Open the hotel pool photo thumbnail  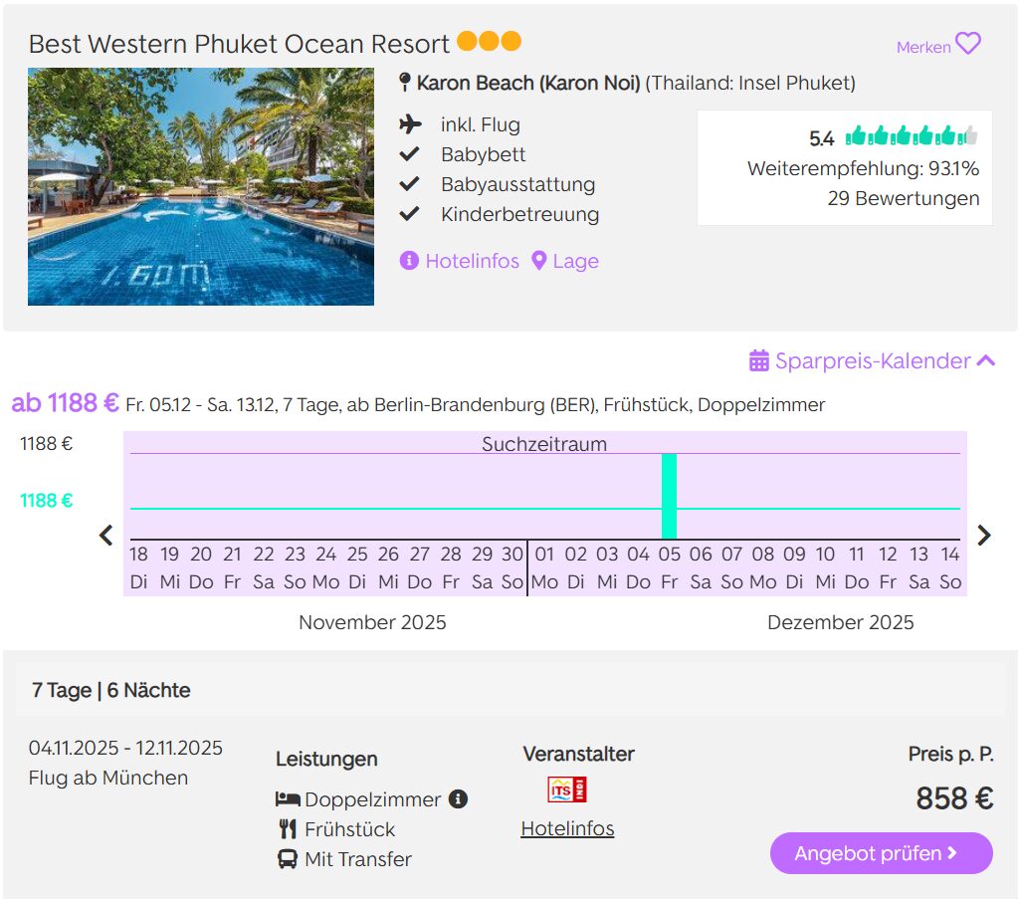click(x=201, y=186)
